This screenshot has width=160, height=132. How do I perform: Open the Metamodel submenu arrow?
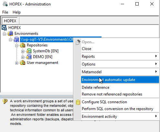tap(156, 72)
